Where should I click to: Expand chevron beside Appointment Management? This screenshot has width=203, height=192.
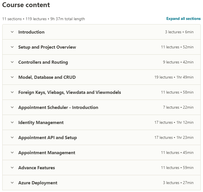click(x=12, y=153)
